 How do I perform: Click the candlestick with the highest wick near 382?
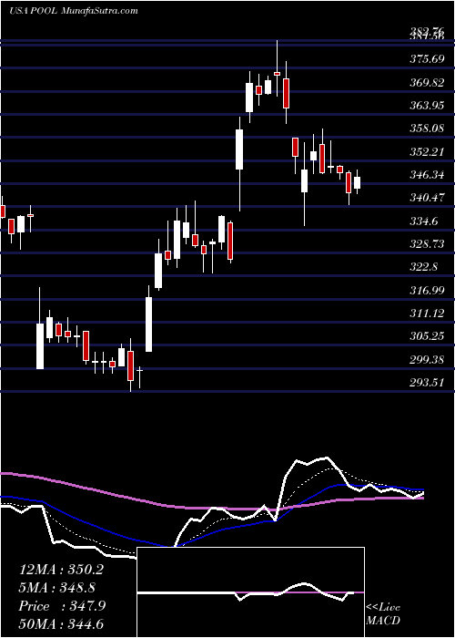click(x=277, y=68)
